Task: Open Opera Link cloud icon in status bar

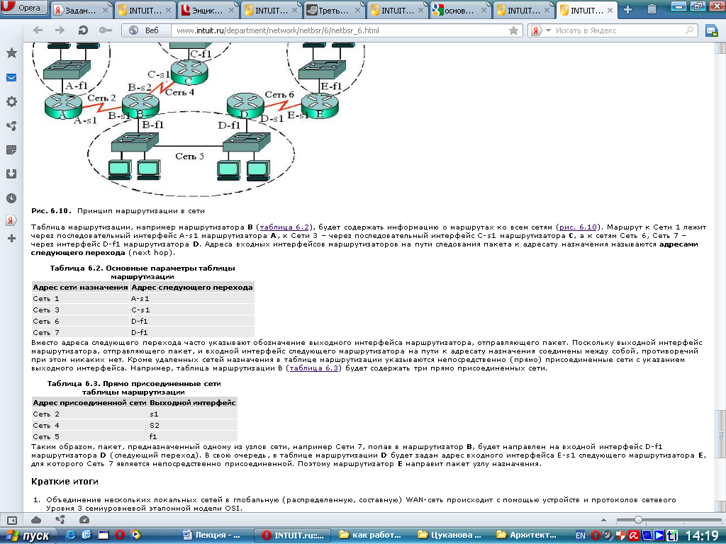Action: [x=36, y=520]
